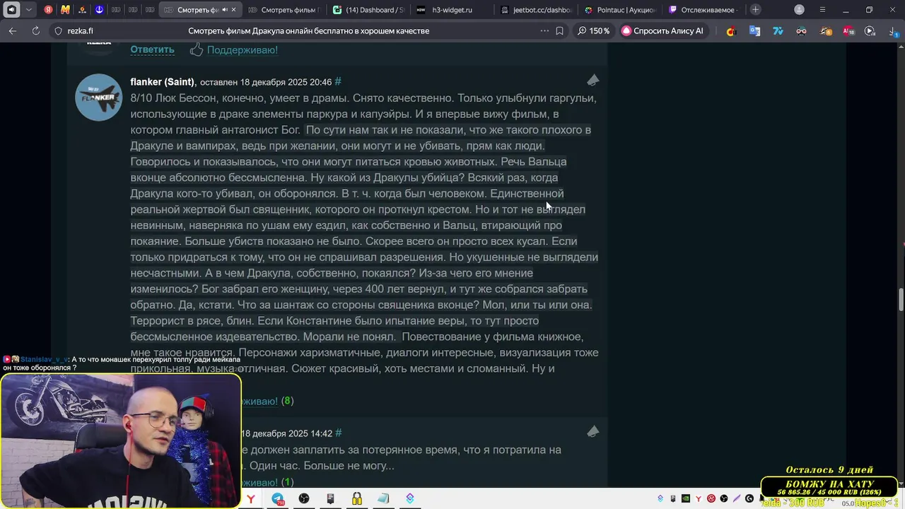Open the yellow headphones app in taskbar
This screenshot has width=905, height=509.
pyautogui.click(x=357, y=499)
